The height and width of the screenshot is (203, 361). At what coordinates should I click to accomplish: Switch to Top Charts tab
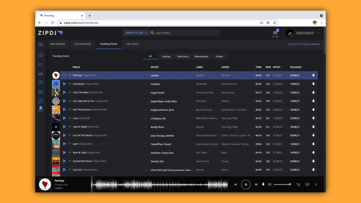tap(132, 44)
